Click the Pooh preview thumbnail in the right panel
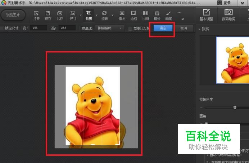Image resolution: width=249 pixels, height=163 pixels. [232, 60]
